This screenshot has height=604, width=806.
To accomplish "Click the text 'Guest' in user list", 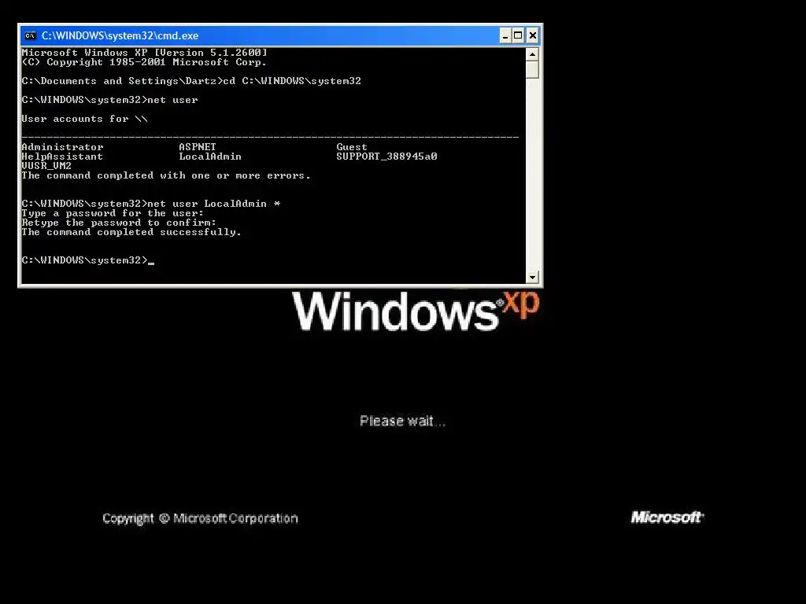I will pos(352,147).
